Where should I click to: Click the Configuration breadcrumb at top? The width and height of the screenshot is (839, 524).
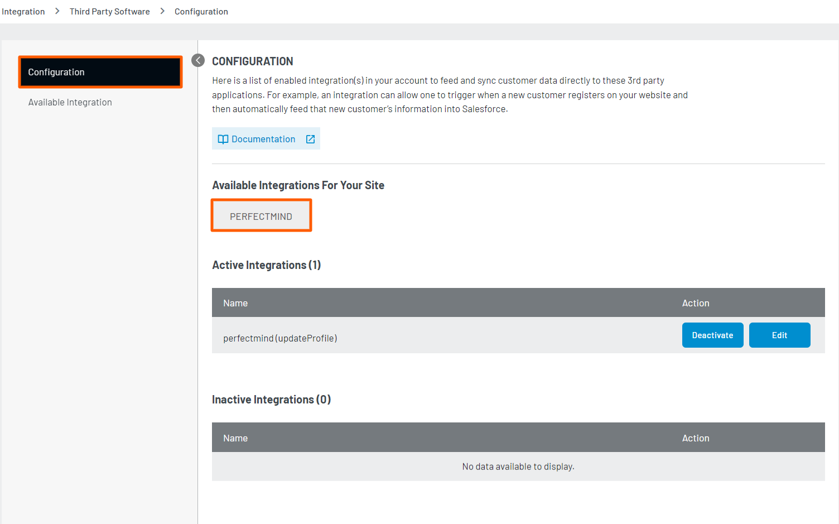(x=201, y=12)
